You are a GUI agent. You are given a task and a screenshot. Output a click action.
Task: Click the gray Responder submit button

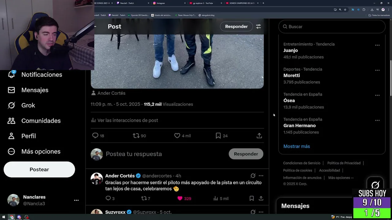246,154
